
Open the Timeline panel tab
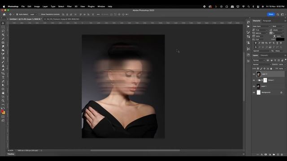pyautogui.click(x=11, y=154)
